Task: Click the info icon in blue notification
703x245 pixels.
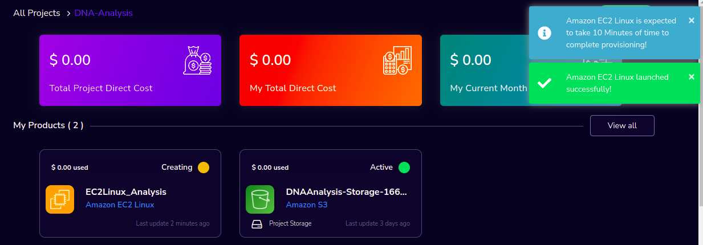Action: pyautogui.click(x=544, y=32)
